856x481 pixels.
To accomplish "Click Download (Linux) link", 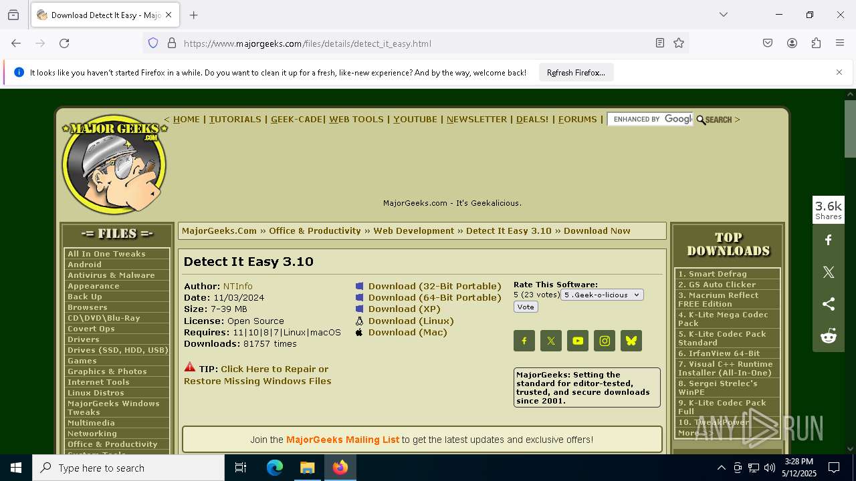I will click(x=411, y=321).
